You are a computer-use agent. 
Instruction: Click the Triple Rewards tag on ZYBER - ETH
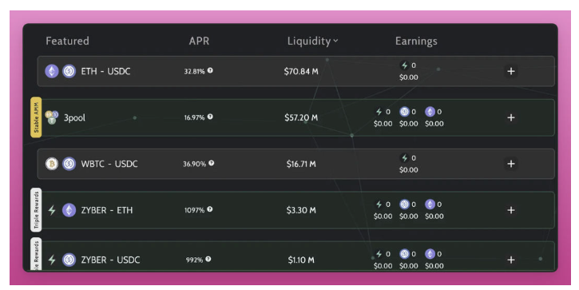36,210
